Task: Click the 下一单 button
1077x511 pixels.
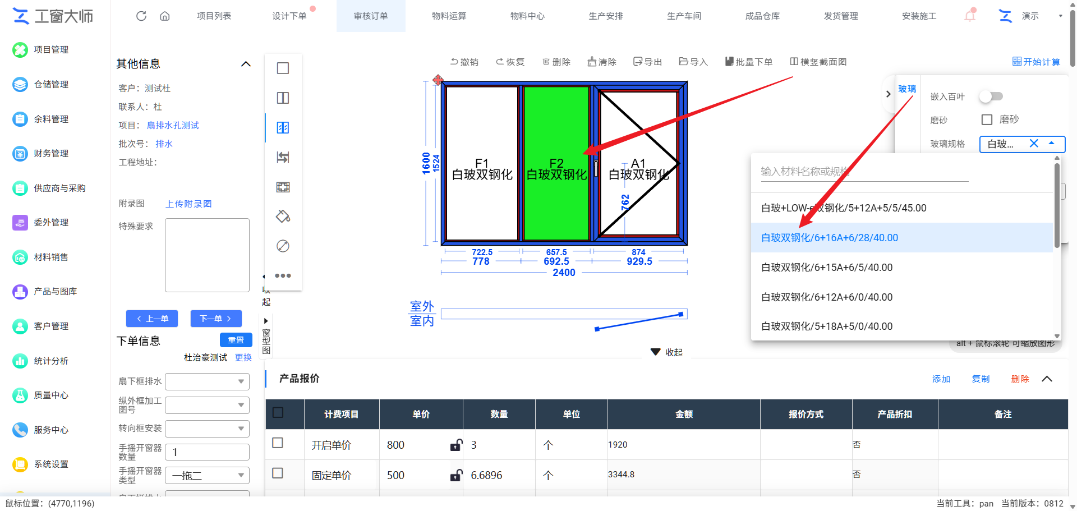Action: (216, 319)
